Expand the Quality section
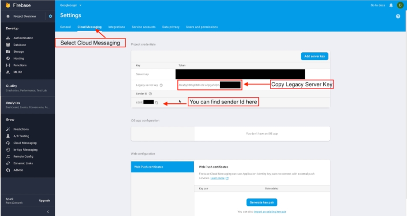The image size is (407, 216). point(28,88)
